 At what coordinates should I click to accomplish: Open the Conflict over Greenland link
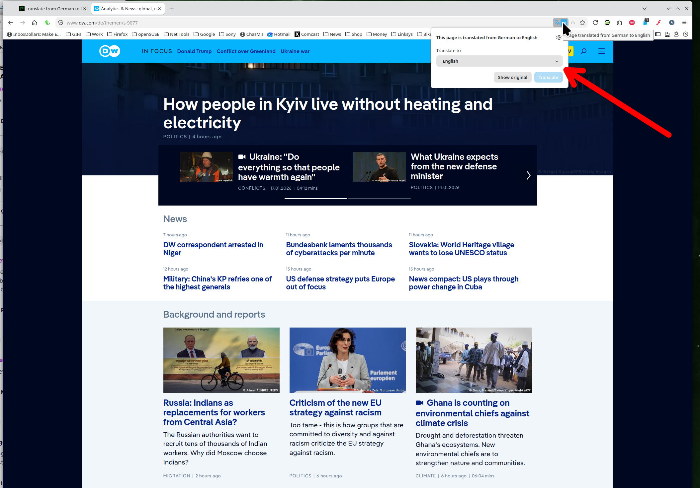[x=246, y=51]
